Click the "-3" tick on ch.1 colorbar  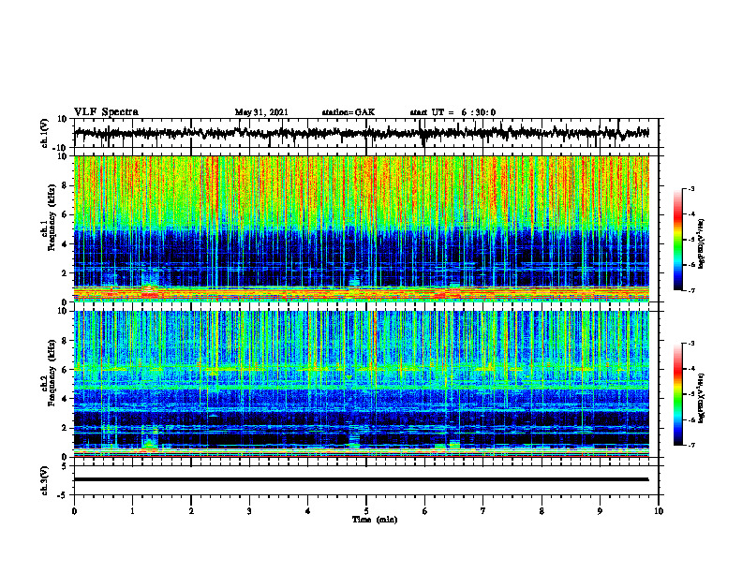tap(690, 189)
